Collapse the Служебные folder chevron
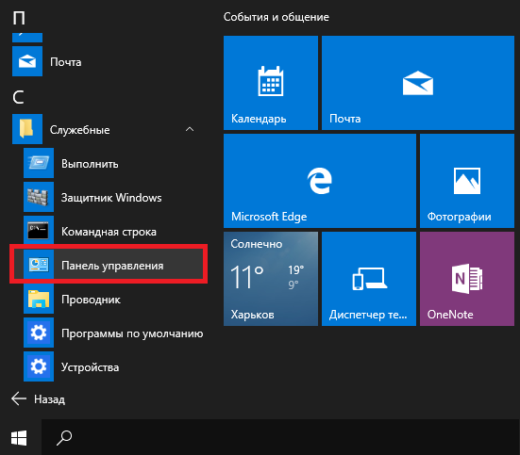520x455 pixels. (190, 129)
